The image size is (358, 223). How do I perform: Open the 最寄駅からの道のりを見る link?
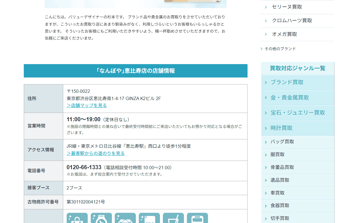96,153
